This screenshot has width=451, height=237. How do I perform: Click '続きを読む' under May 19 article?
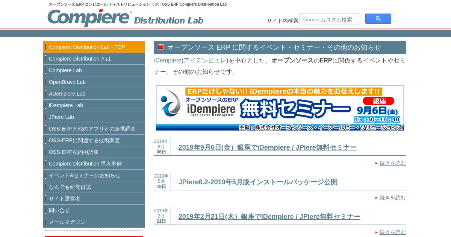click(392, 197)
